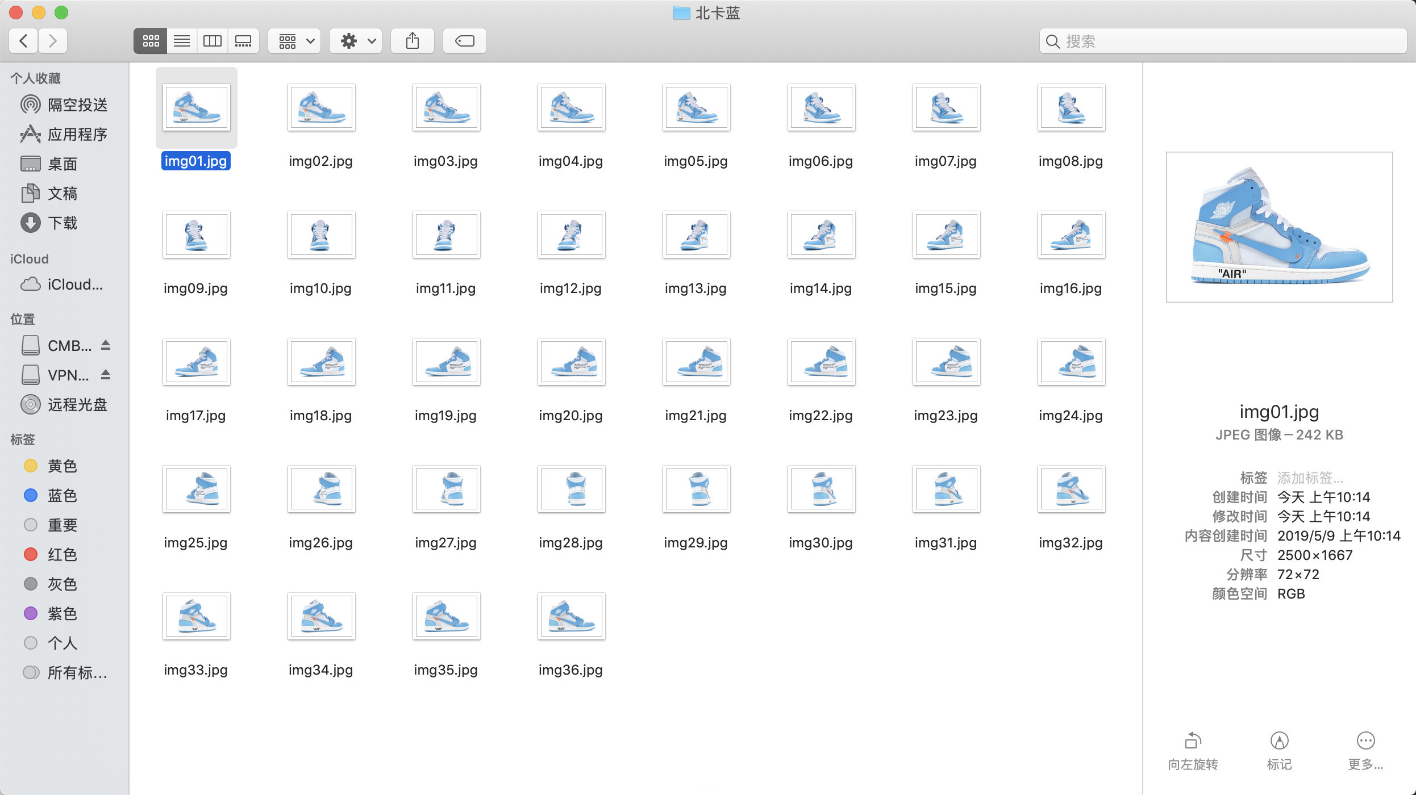1416x795 pixels.
Task: Select the img25.jpg thumbnail
Action: click(197, 489)
